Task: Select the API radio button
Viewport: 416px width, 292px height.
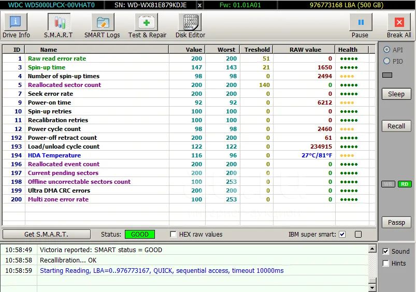Action: [387, 50]
